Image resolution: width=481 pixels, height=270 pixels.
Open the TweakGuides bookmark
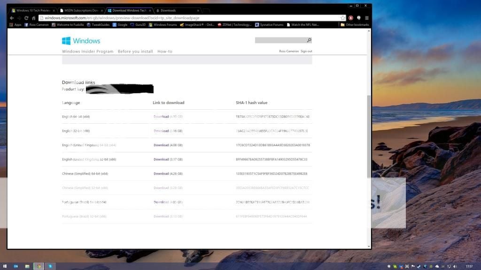[98, 25]
